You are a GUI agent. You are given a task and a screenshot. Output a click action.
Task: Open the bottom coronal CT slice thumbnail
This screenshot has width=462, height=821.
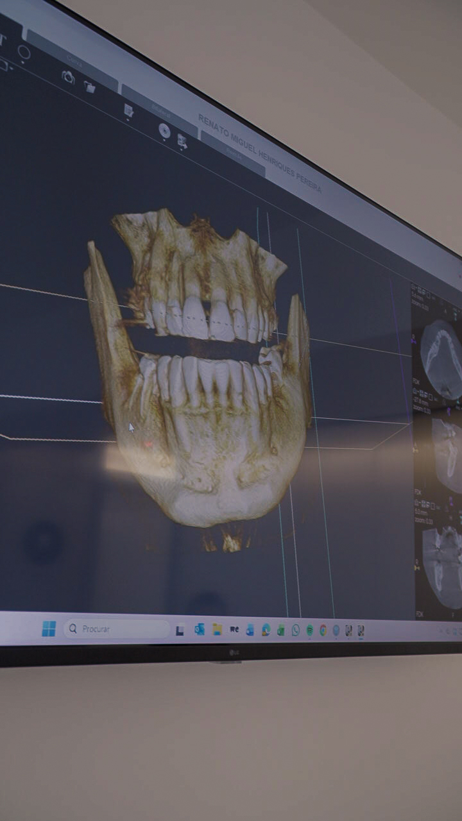pos(443,566)
